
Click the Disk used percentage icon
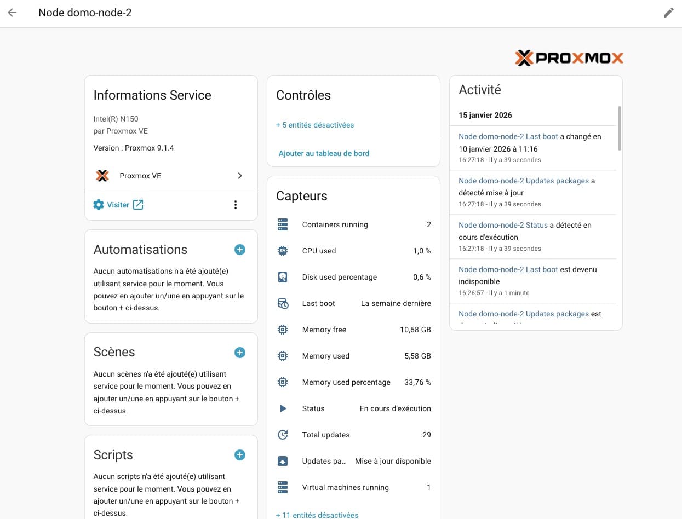tap(283, 277)
